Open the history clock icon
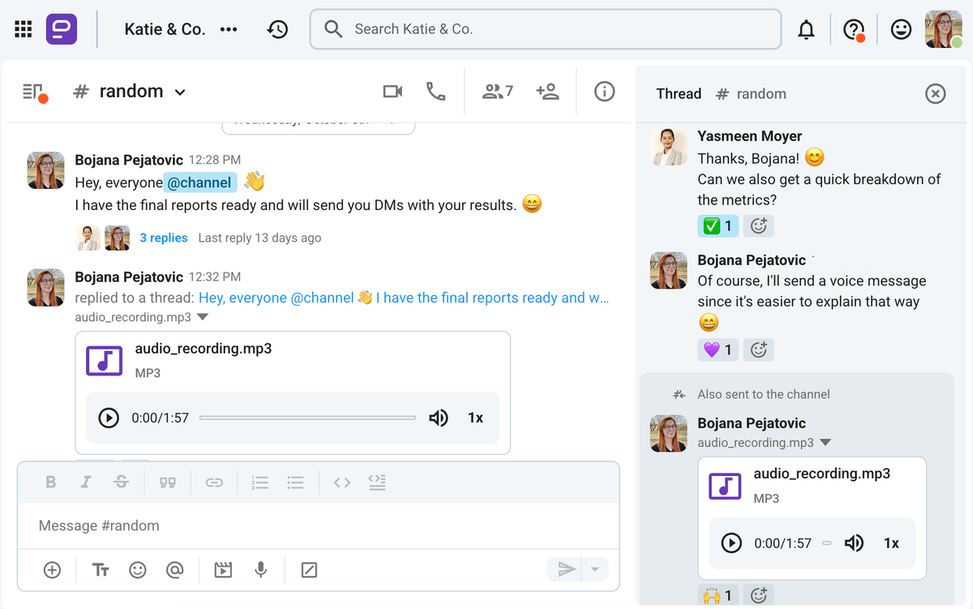Screen dimensions: 973x609 (277, 29)
